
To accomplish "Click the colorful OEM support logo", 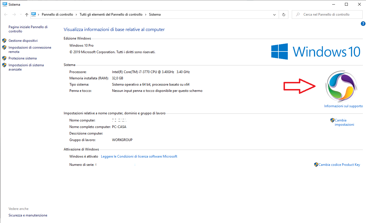I will 341,86.
